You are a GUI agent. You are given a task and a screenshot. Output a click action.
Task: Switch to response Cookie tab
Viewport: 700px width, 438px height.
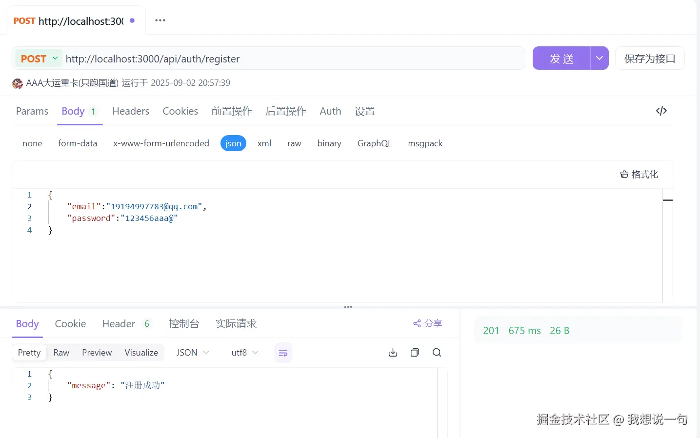pos(70,324)
